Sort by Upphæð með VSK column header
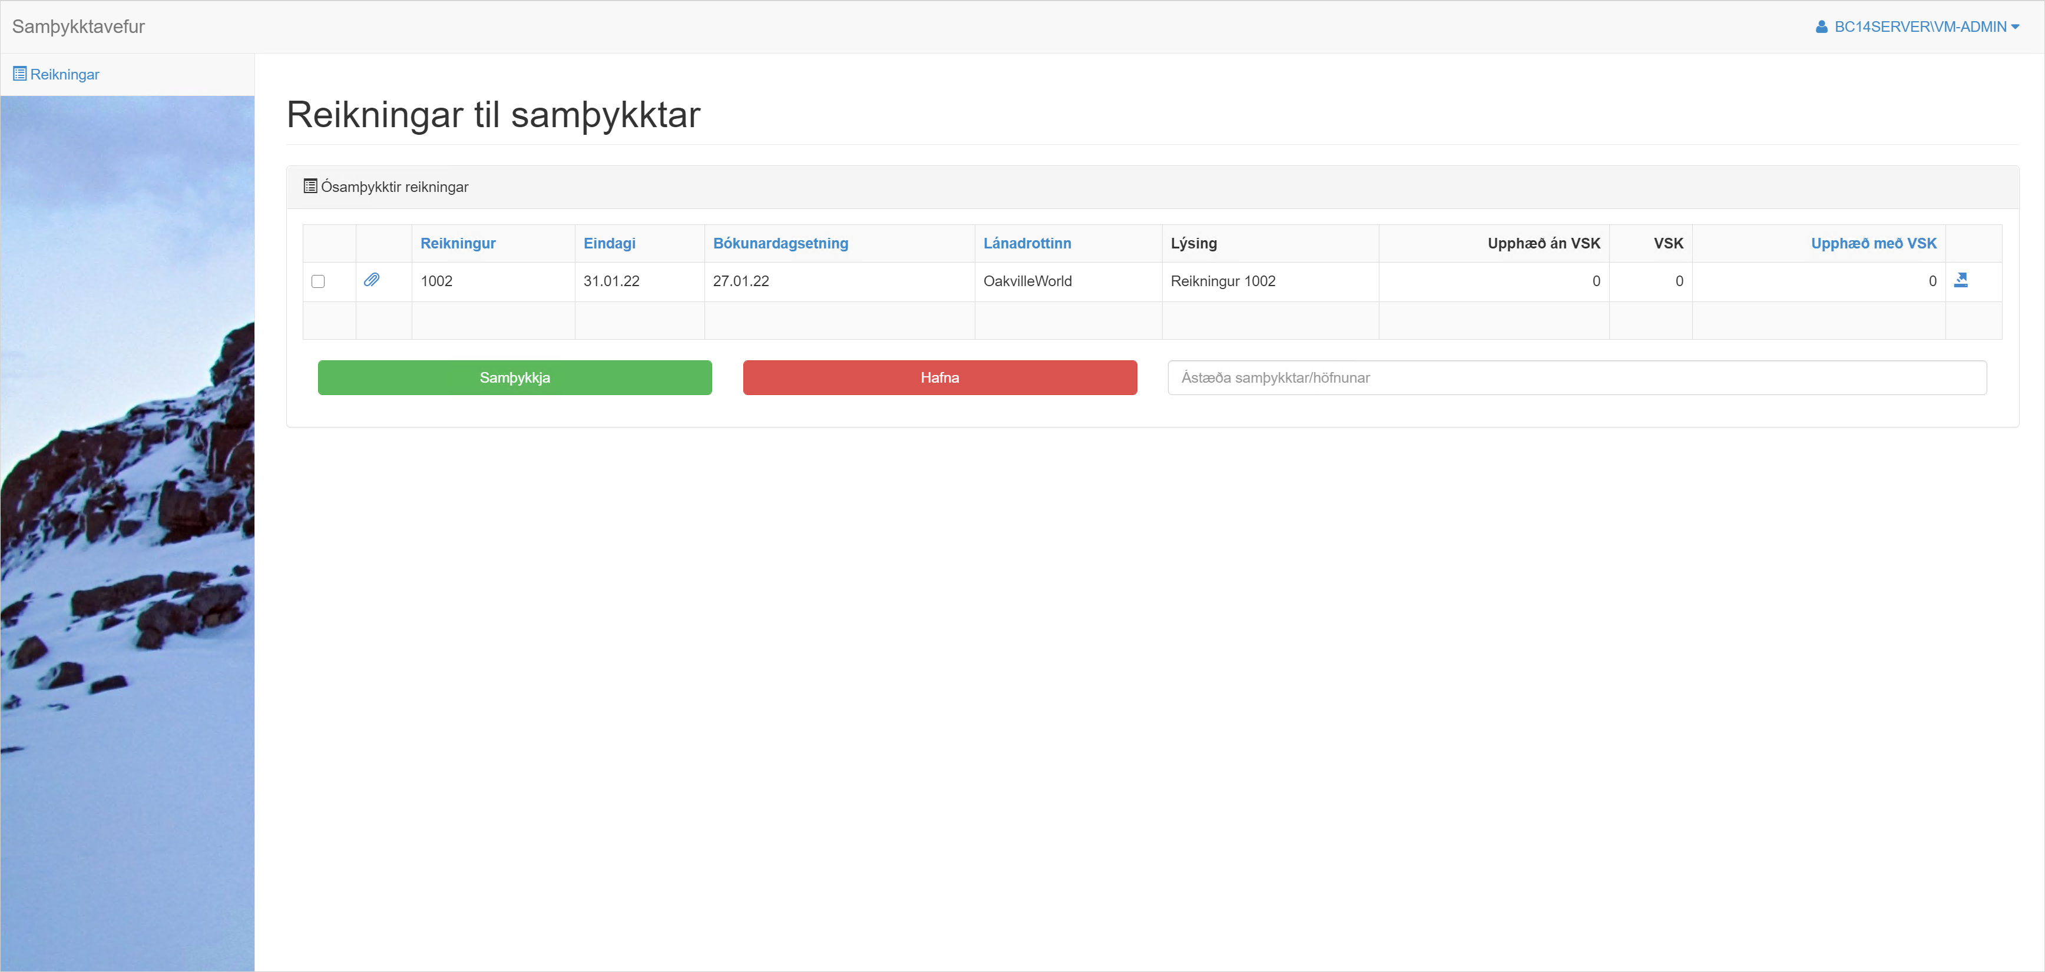Viewport: 2045px width, 972px height. pos(1873,244)
